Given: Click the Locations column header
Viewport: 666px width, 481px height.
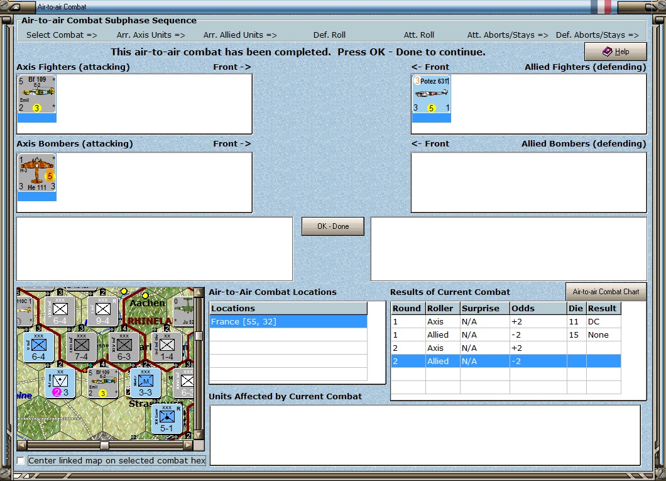Looking at the screenshot, I should (288, 309).
